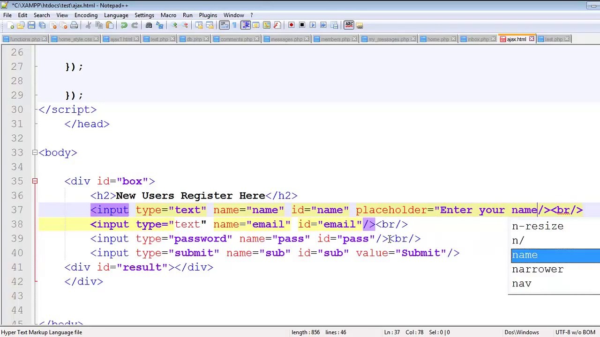Viewport: 600px width, 337px height.
Task: Click the Print toolbar icon
Action: pos(74,25)
